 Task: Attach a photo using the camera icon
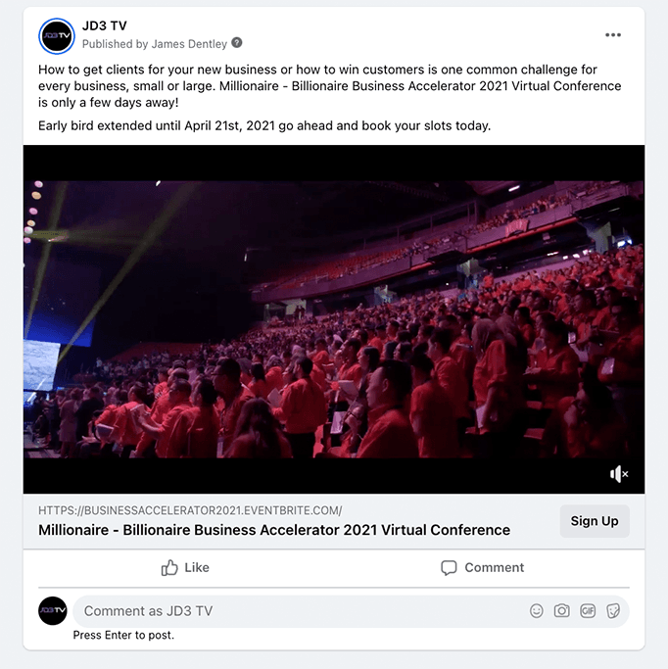click(x=562, y=611)
